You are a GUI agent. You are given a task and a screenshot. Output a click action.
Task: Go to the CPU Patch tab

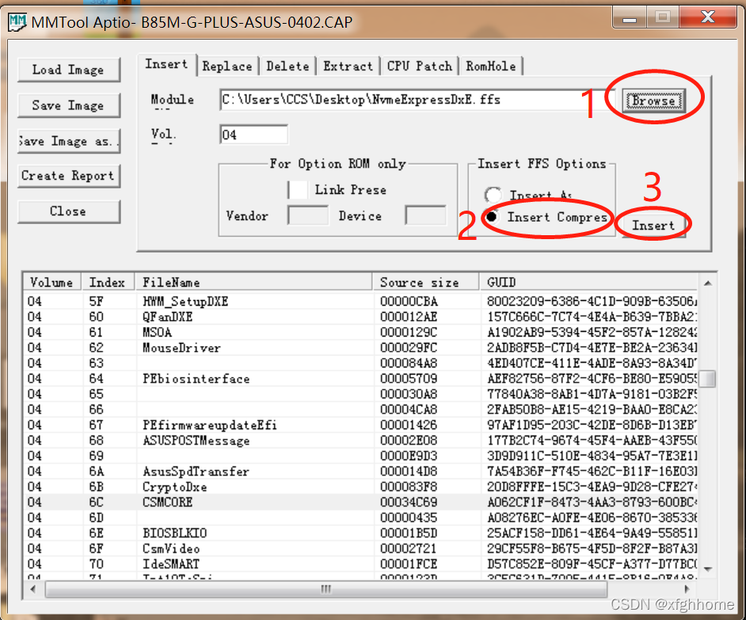(420, 67)
